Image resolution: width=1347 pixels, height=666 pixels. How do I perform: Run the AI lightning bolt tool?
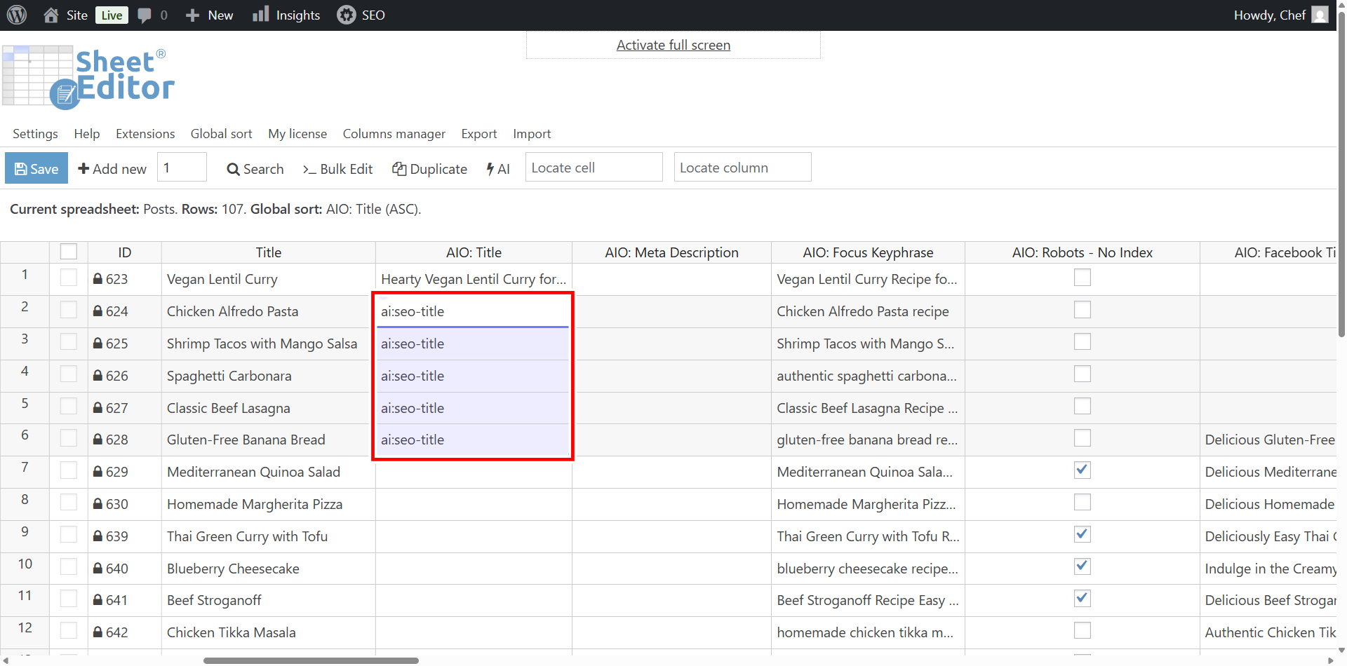pos(498,169)
